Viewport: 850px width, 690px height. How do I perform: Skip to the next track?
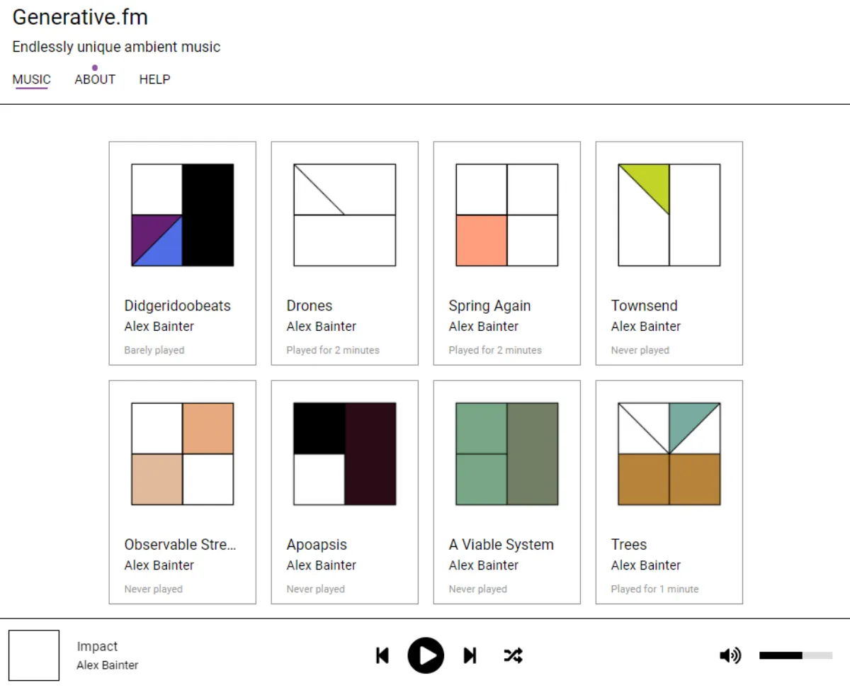469,655
